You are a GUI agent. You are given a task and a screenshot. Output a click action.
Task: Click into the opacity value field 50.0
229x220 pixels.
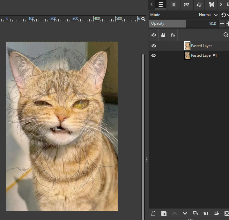[213, 24]
